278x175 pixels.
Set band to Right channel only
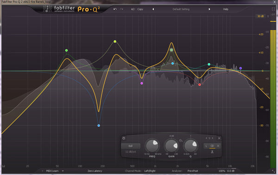click(x=218, y=146)
